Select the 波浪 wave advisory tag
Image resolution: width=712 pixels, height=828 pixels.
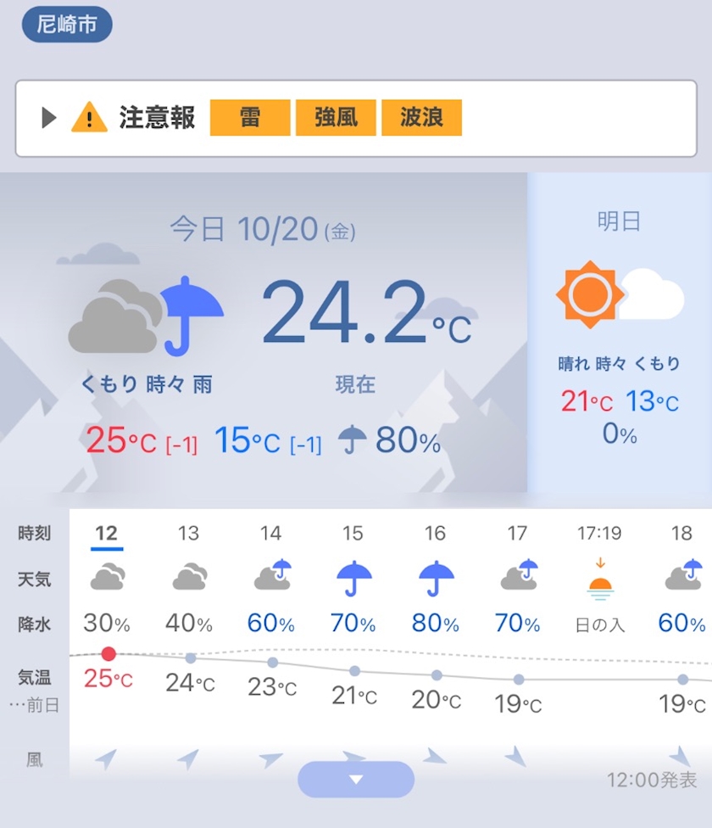tap(421, 117)
